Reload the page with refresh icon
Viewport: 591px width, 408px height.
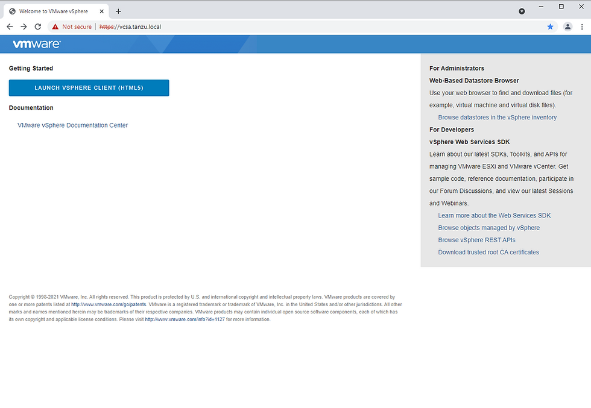coord(37,27)
